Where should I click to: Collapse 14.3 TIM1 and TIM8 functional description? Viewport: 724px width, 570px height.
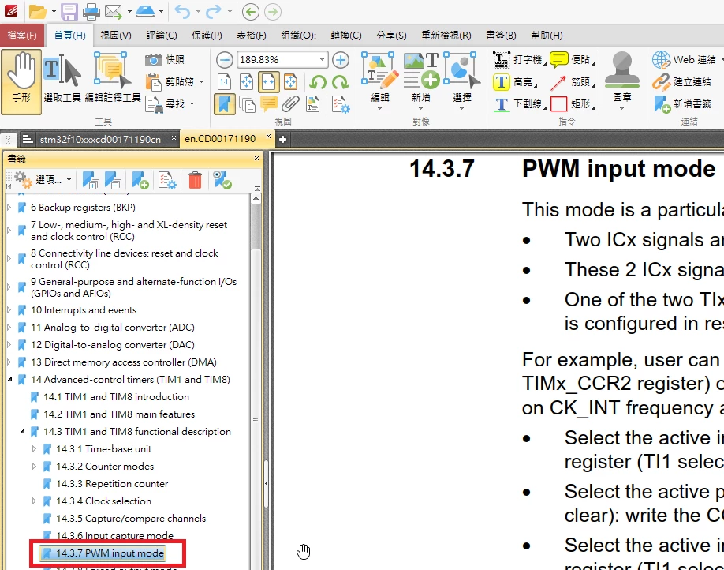[22, 431]
